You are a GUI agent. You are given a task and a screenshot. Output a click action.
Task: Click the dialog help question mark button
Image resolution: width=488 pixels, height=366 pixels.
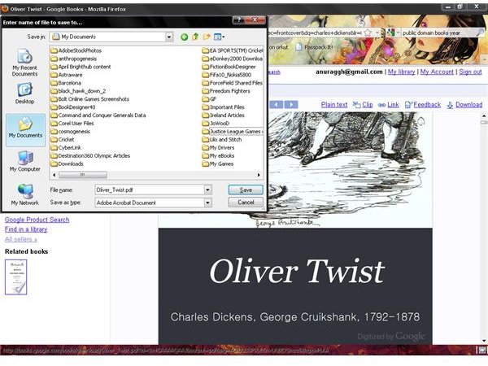coord(238,20)
